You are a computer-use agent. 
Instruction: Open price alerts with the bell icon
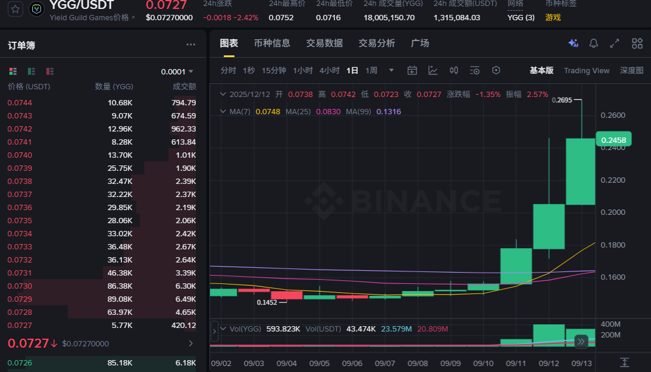(x=594, y=43)
